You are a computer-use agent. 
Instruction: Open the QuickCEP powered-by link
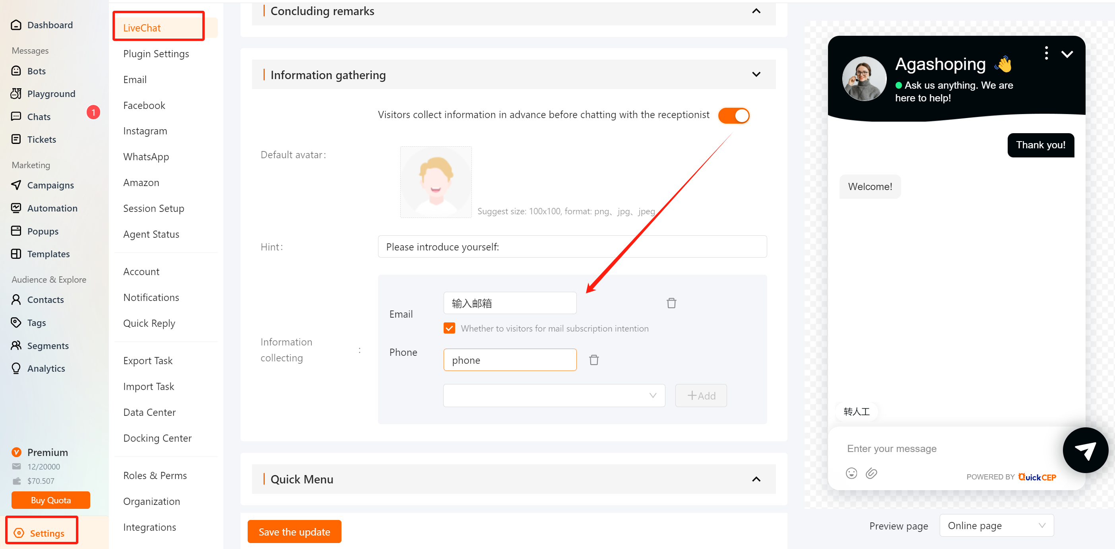tap(1037, 477)
